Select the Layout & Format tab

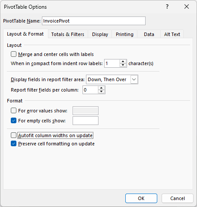[x=25, y=34]
